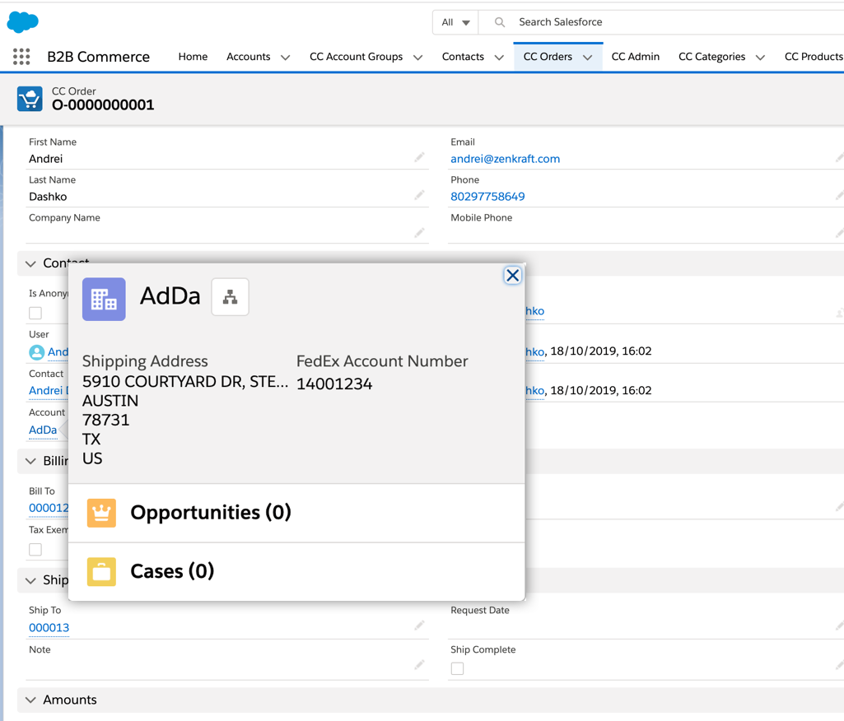The image size is (844, 721).
Task: Open Opportunities (0) related list
Action: (x=211, y=513)
